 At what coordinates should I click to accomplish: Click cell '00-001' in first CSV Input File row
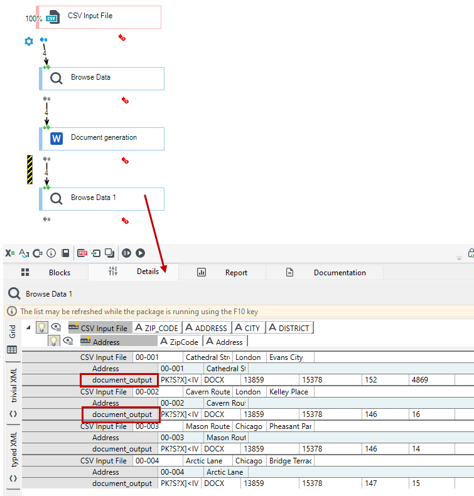coord(158,357)
